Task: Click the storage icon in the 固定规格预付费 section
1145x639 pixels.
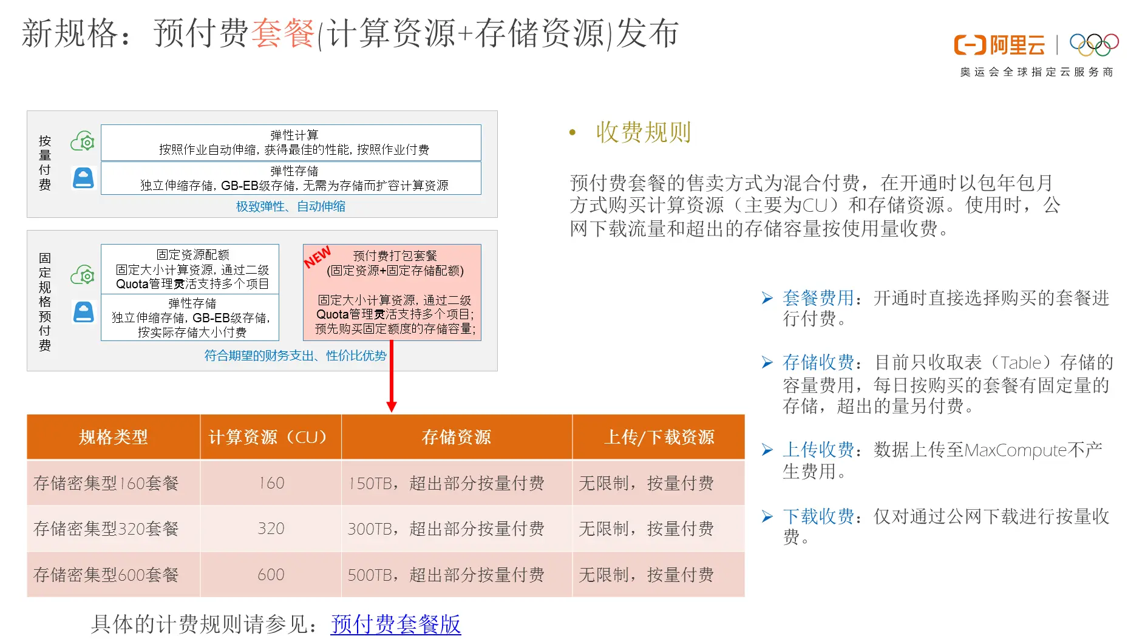Action: click(83, 312)
